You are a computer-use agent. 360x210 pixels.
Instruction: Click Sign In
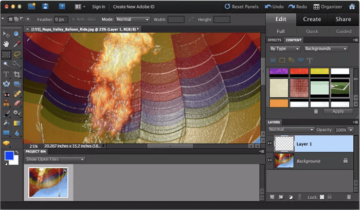click(x=99, y=7)
